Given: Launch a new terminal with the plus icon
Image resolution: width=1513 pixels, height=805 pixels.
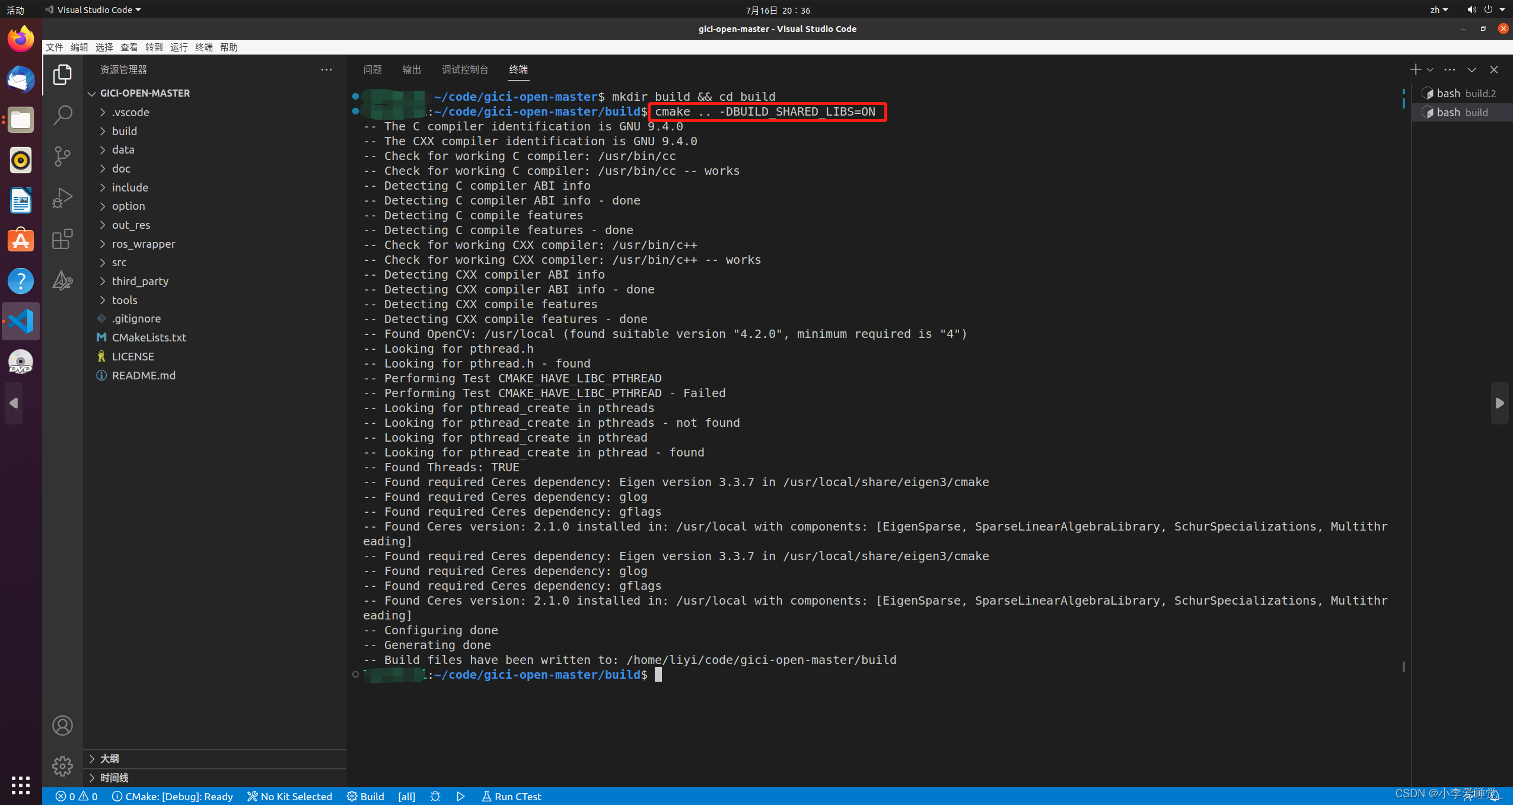Looking at the screenshot, I should (x=1415, y=69).
